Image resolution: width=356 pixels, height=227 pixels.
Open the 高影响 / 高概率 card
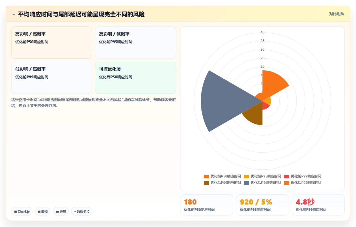pyautogui.click(x=52, y=43)
